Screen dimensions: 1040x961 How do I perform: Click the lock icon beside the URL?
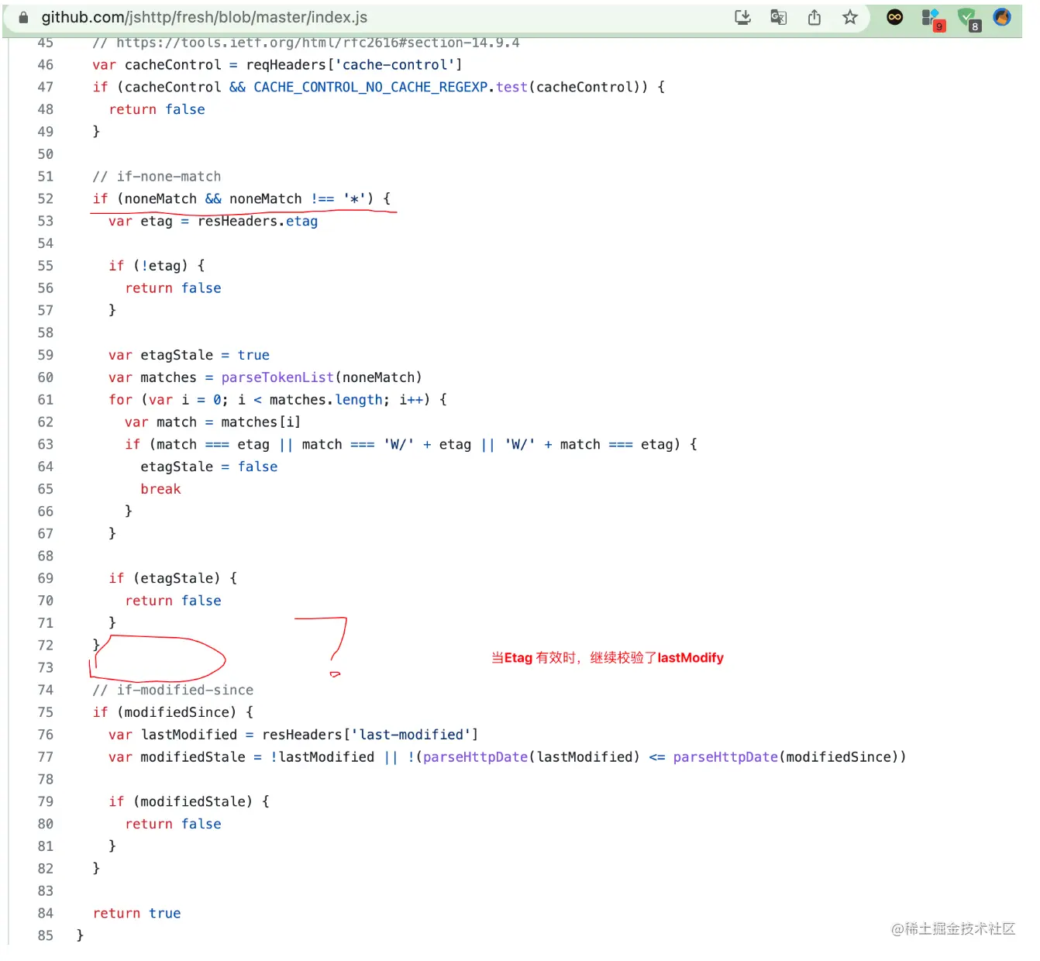pos(23,17)
